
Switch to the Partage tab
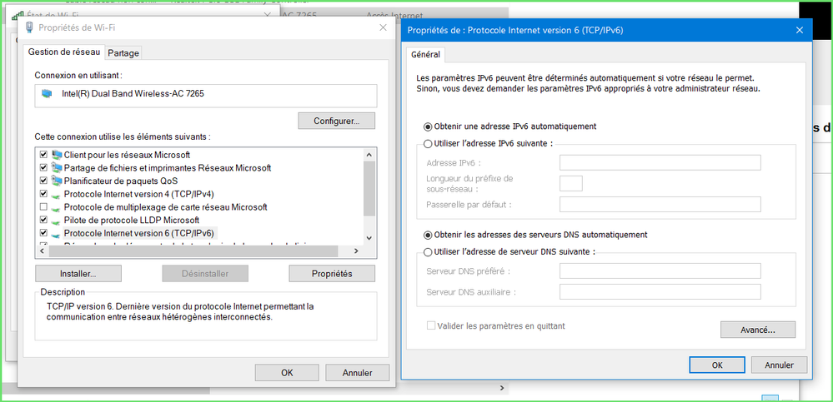pyautogui.click(x=123, y=53)
